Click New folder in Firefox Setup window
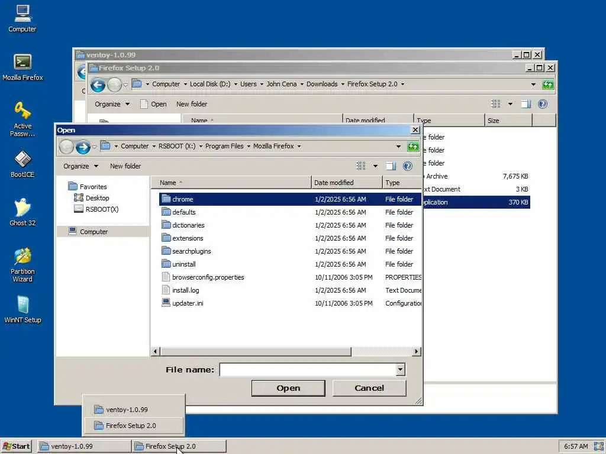The height and width of the screenshot is (454, 606). pyautogui.click(x=192, y=104)
